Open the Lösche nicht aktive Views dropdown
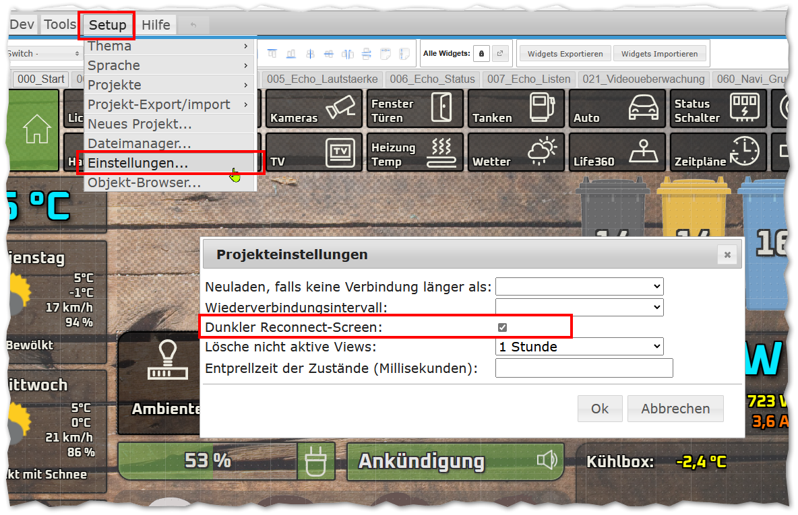798x515 pixels. click(579, 347)
